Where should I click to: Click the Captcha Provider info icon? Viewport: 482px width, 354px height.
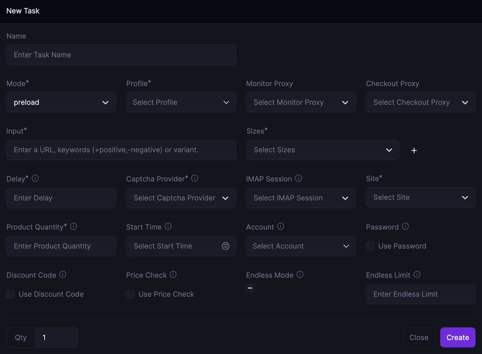tap(195, 178)
